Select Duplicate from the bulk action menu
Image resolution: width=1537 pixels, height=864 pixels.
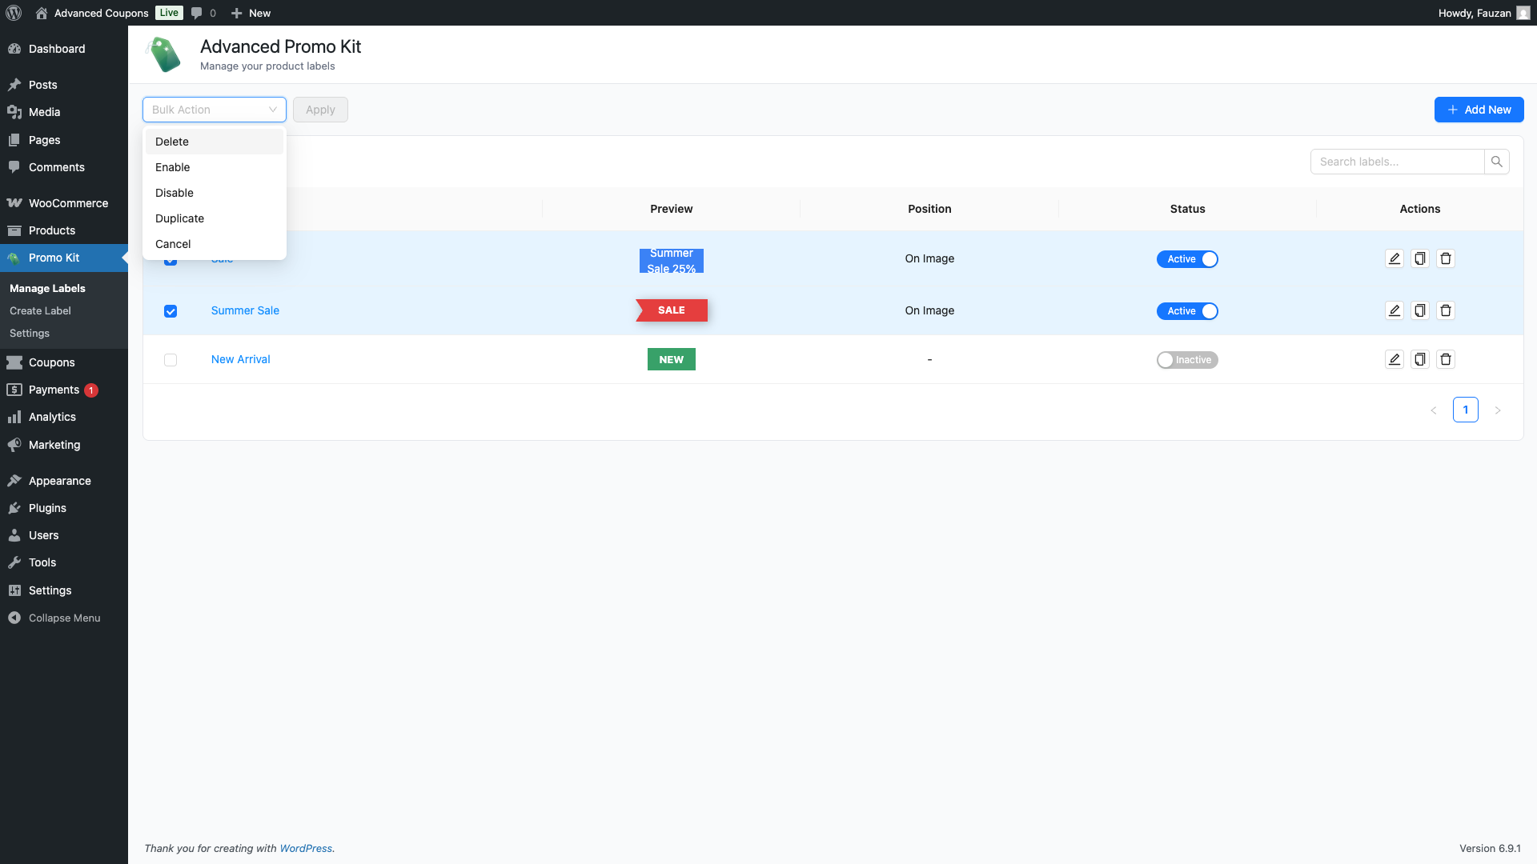[x=179, y=218]
